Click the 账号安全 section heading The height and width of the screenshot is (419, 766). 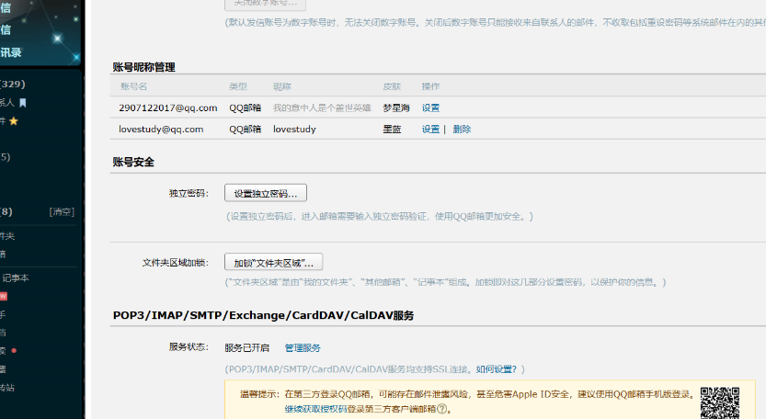coord(133,162)
